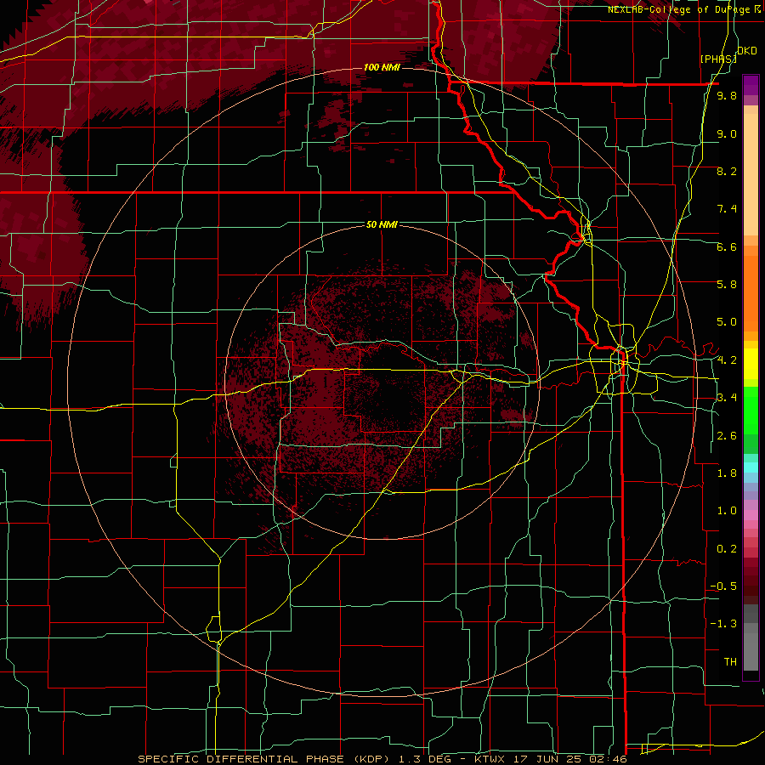The height and width of the screenshot is (765, 765).
Task: Click the DKD label above the color scale
Action: (x=747, y=51)
